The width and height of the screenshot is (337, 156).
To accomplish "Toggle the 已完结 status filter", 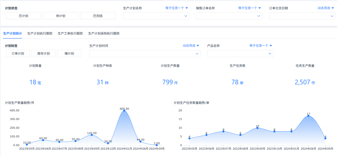I will [98, 16].
